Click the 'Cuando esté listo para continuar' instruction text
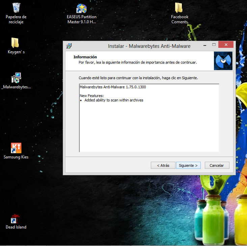The width and height of the screenshot is (247, 246). point(138,78)
